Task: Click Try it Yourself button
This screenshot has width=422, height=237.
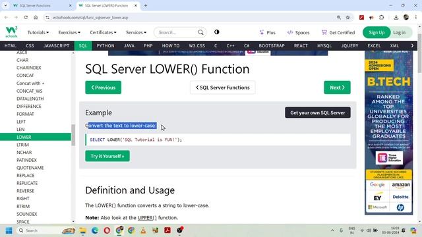Action: click(107, 156)
